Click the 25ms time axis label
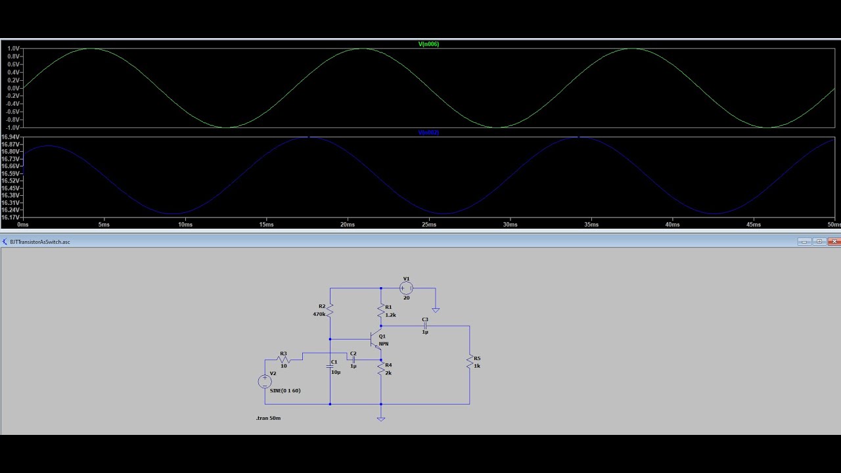The width and height of the screenshot is (841, 473). (x=429, y=225)
